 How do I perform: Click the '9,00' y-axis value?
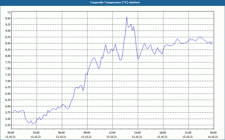point(8,31)
